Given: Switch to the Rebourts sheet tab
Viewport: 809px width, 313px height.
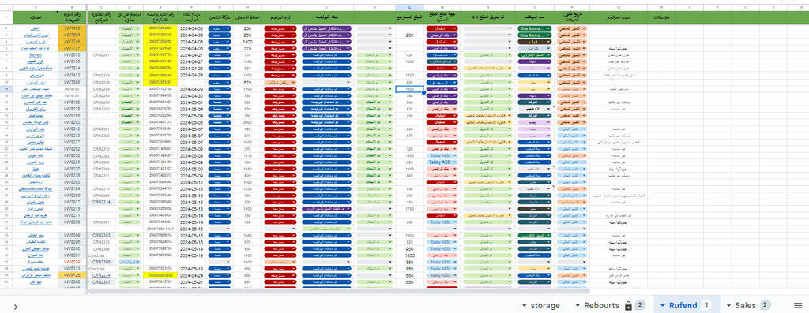Looking at the screenshot, I should tap(601, 305).
